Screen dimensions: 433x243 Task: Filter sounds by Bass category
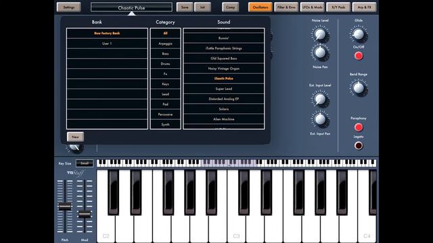tap(165, 53)
